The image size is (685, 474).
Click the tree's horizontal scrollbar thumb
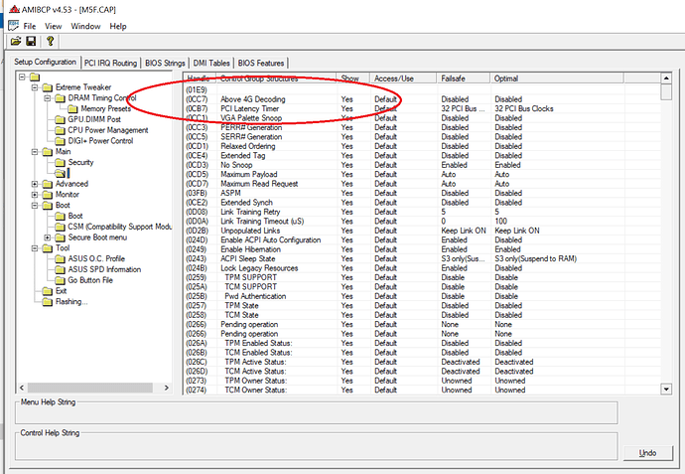90,388
